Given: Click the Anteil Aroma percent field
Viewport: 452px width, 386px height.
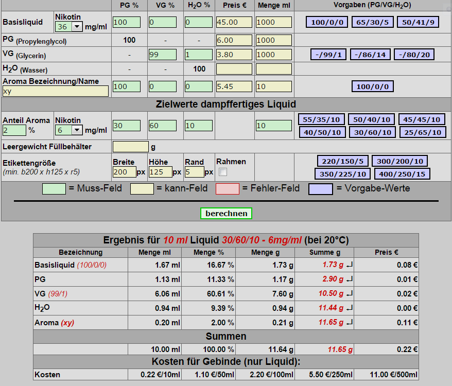Looking at the screenshot, I should tap(14, 130).
